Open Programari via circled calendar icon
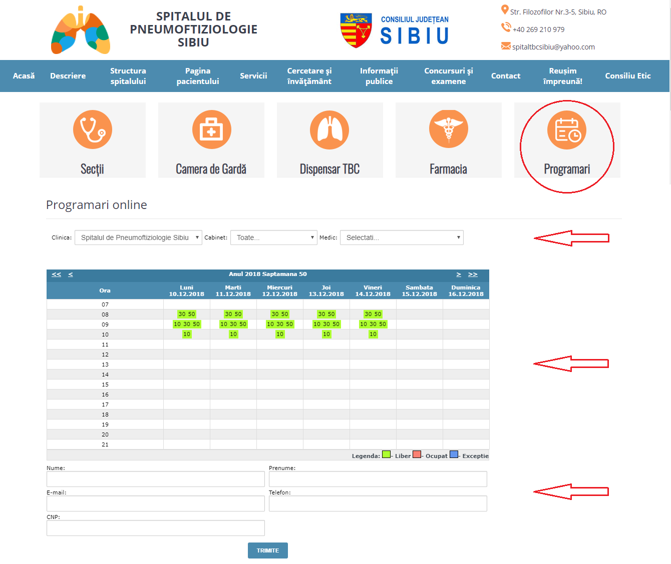Image resolution: width=671 pixels, height=564 pixels. 567,129
